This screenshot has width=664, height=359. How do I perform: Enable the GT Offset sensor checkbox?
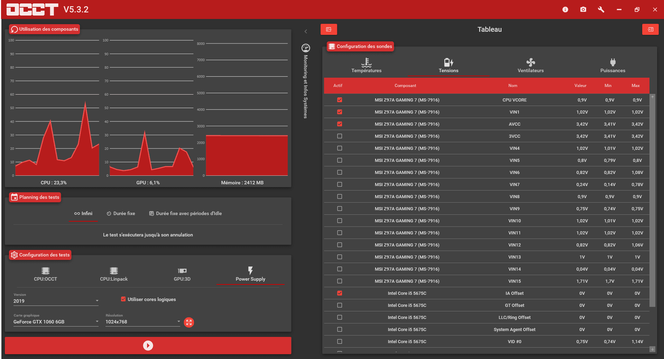click(340, 305)
